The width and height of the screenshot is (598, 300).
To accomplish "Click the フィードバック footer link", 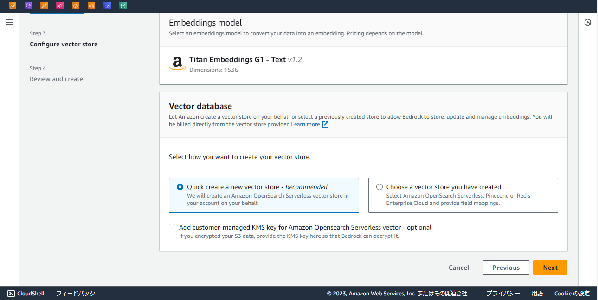I will pyautogui.click(x=76, y=293).
